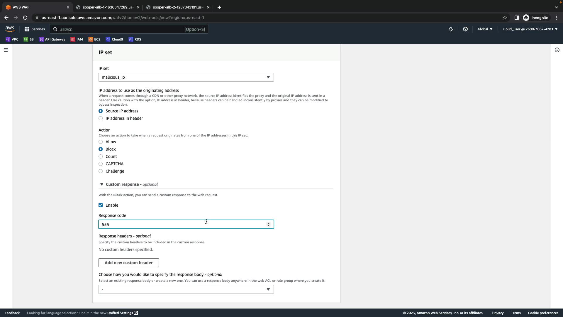563x317 pixels.
Task: Click Add new custom header button
Action: [128, 263]
